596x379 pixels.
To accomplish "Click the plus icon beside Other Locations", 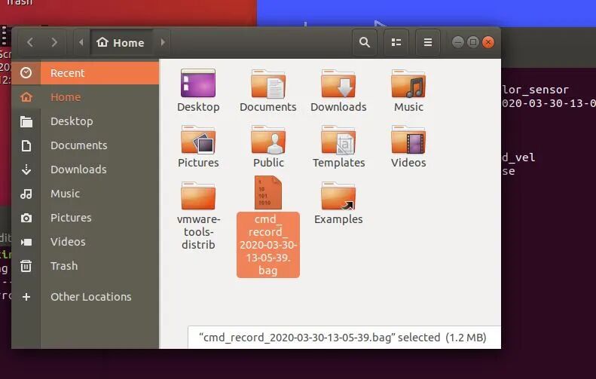I will tap(26, 297).
